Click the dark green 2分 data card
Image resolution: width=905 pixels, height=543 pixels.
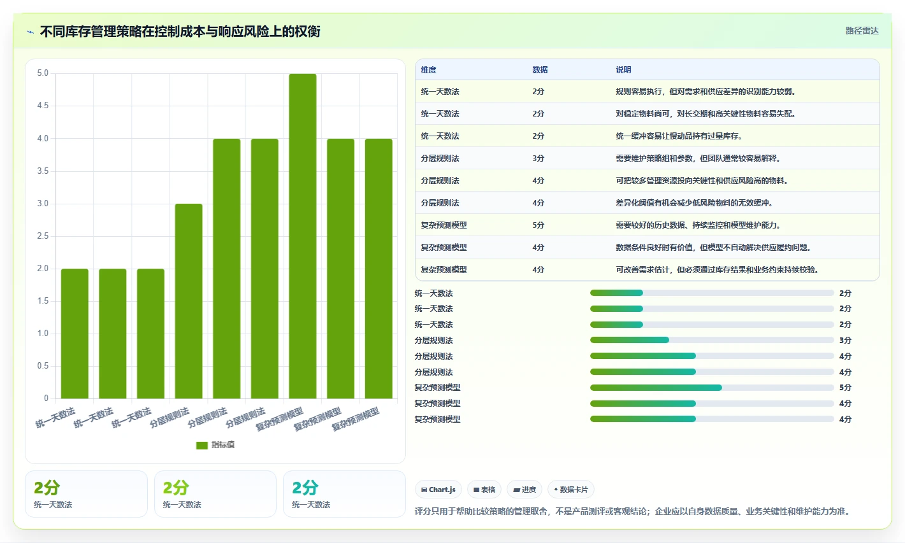pos(86,494)
